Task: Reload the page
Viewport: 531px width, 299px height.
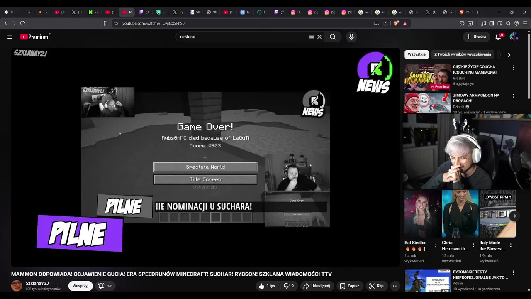Action: coord(23,23)
